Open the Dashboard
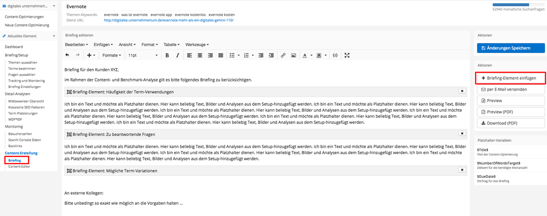547x216 pixels. [14, 46]
